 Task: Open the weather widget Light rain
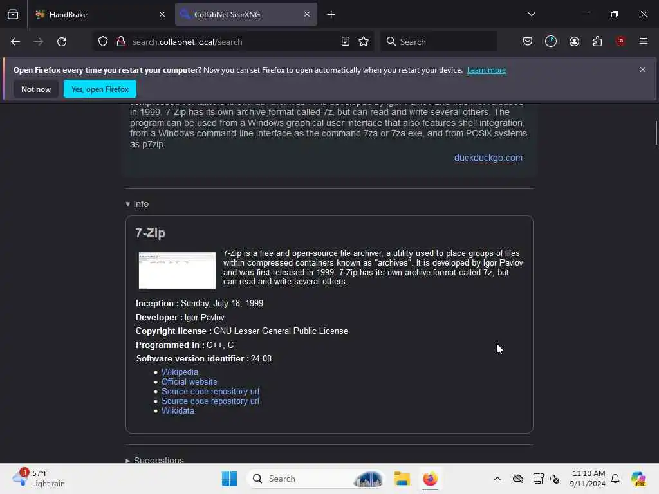pos(39,479)
